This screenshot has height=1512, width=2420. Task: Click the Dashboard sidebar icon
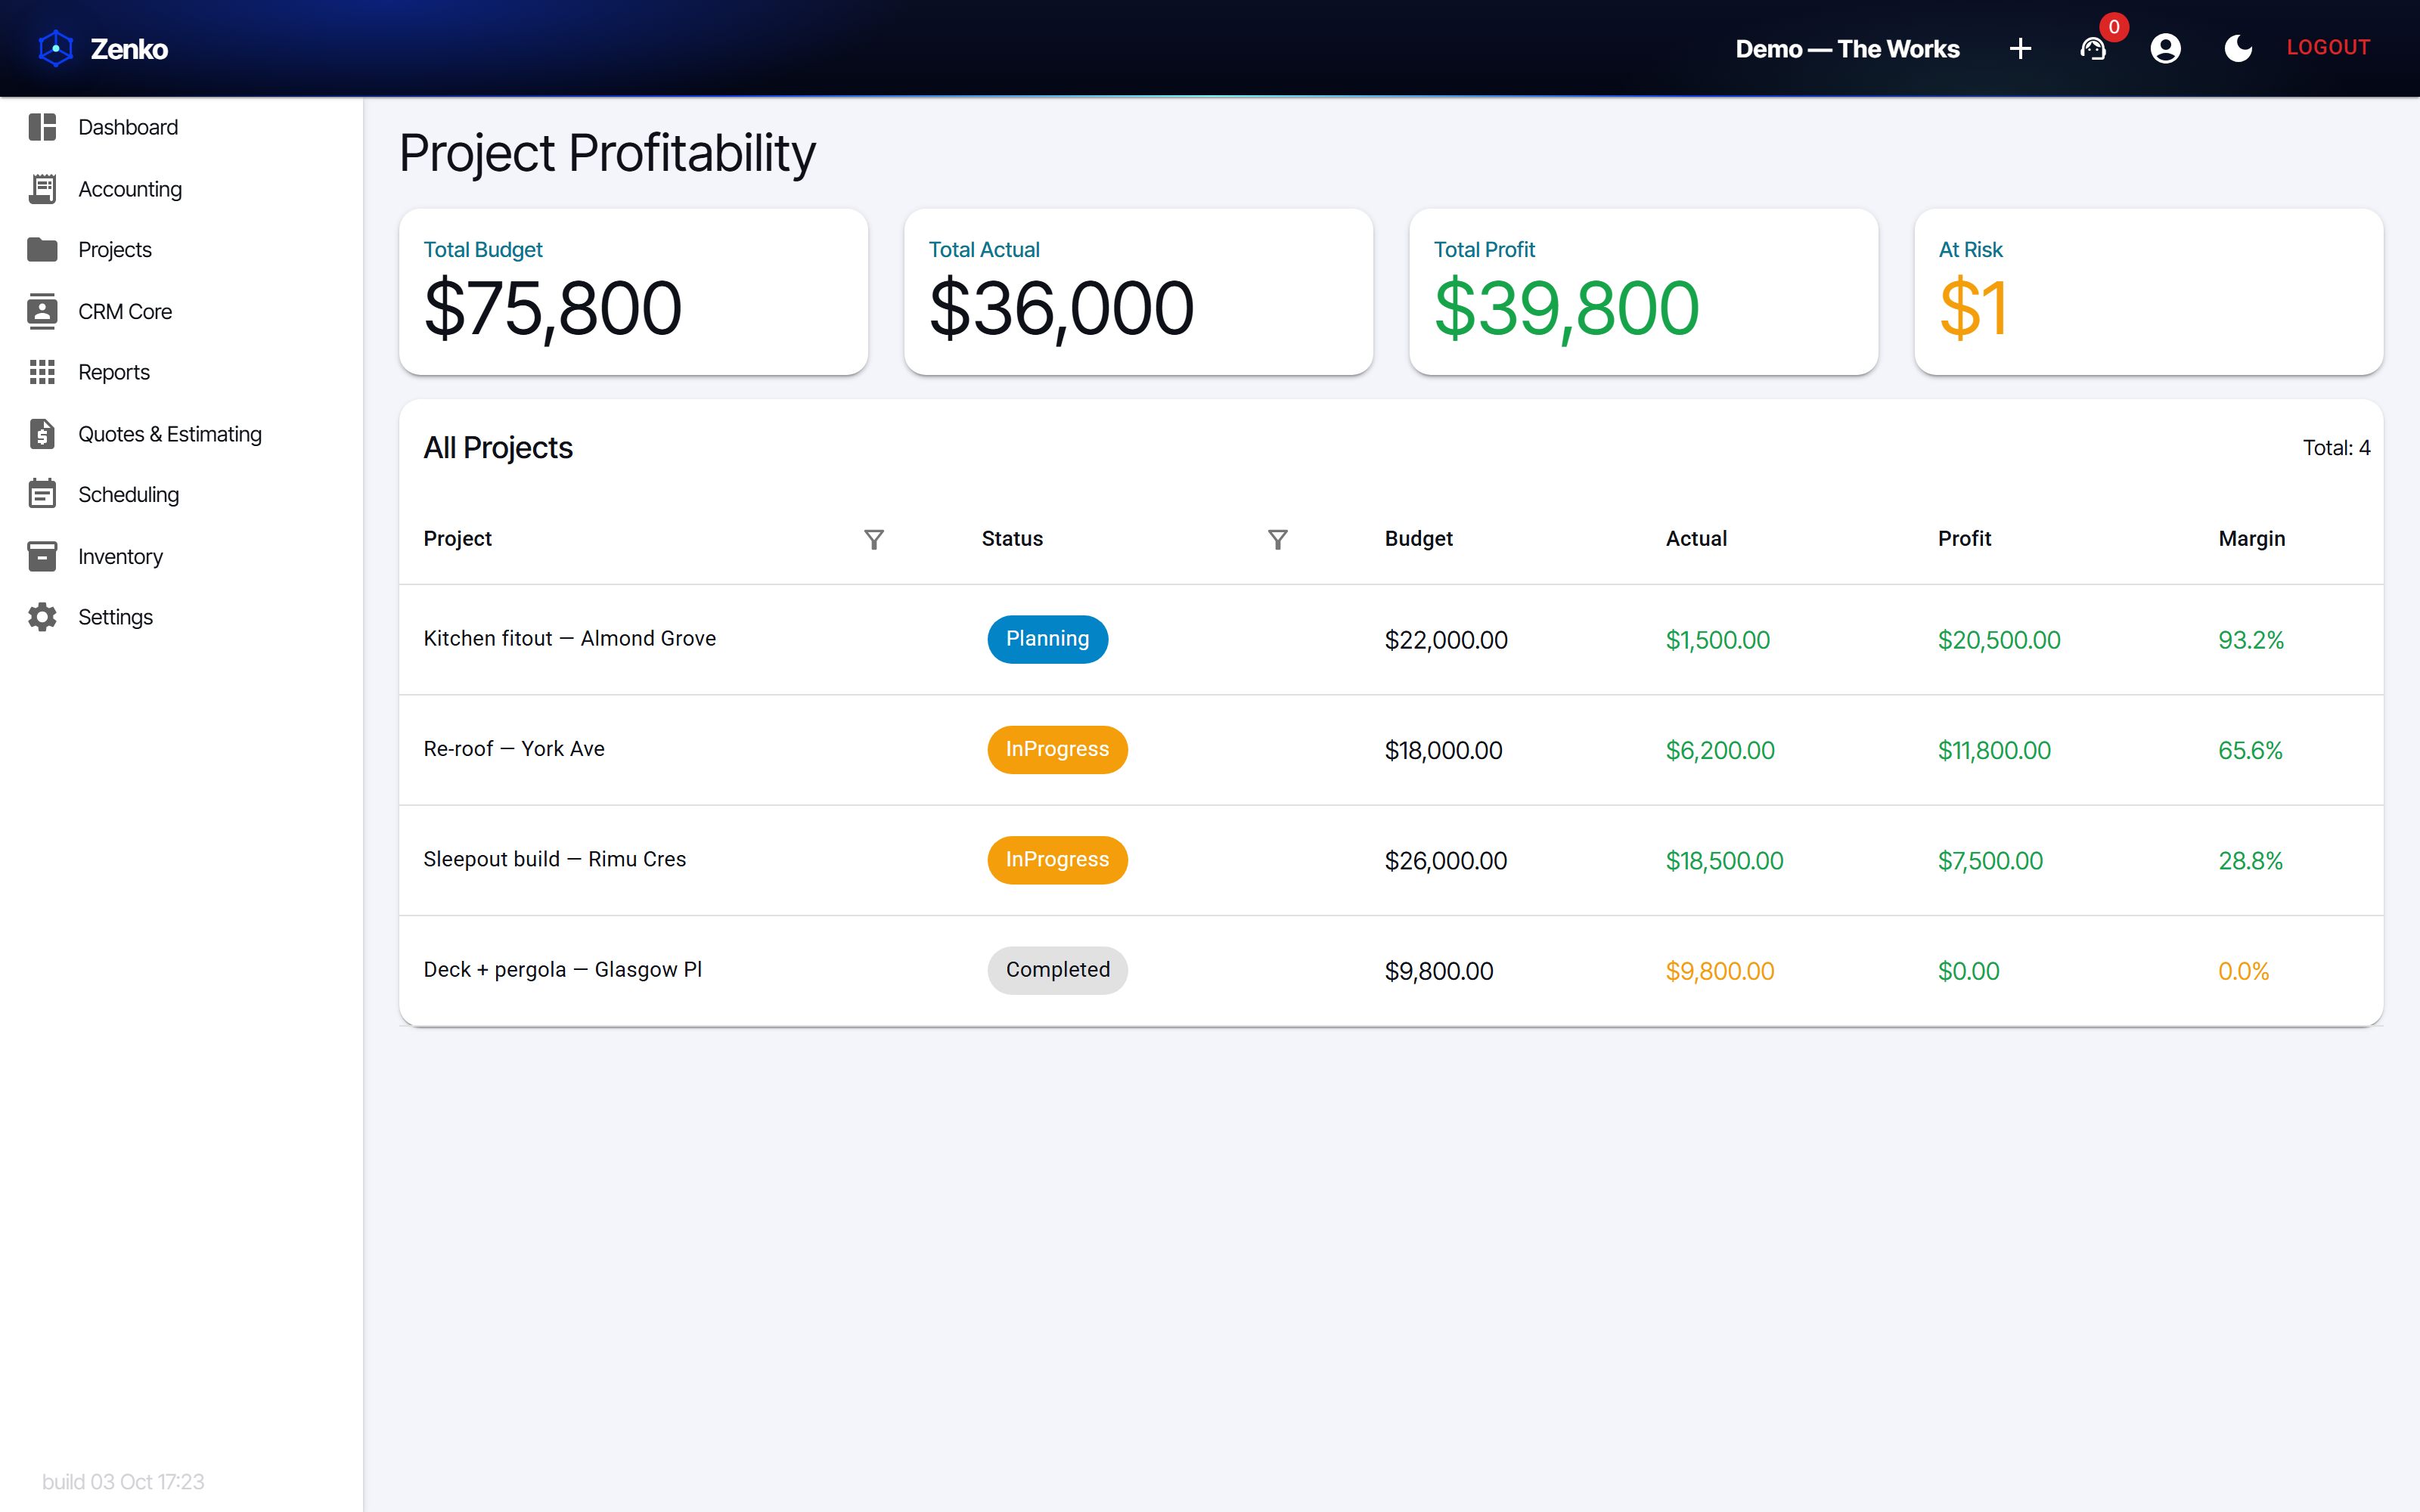pos(42,127)
